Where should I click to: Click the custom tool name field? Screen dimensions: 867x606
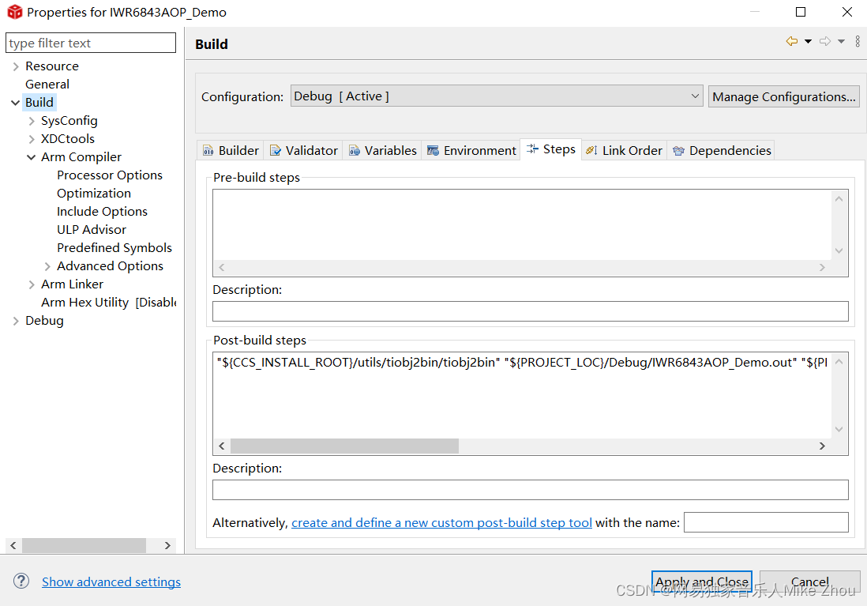tap(766, 522)
